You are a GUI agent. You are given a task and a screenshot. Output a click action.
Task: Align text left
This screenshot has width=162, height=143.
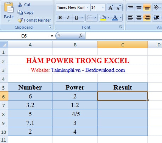coord(131,18)
